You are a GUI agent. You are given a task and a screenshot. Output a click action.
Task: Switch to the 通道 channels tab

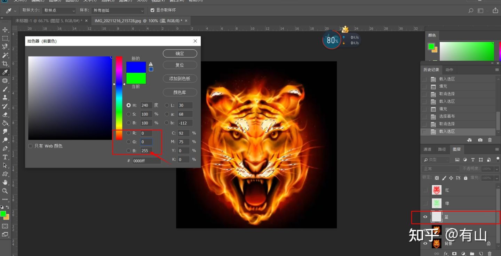click(x=427, y=150)
